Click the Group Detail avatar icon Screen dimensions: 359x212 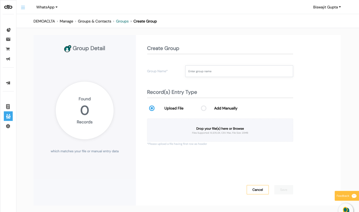tap(68, 48)
